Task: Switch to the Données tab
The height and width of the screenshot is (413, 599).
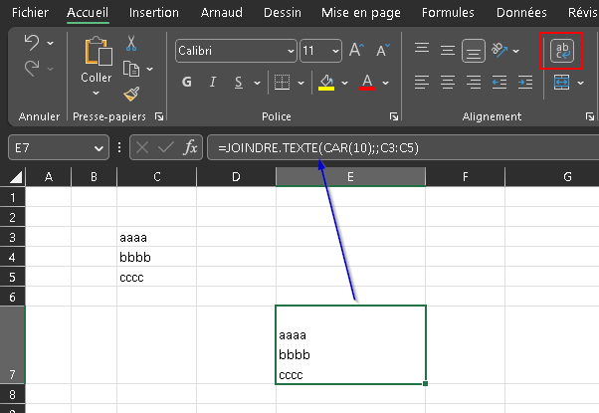Action: click(x=521, y=13)
